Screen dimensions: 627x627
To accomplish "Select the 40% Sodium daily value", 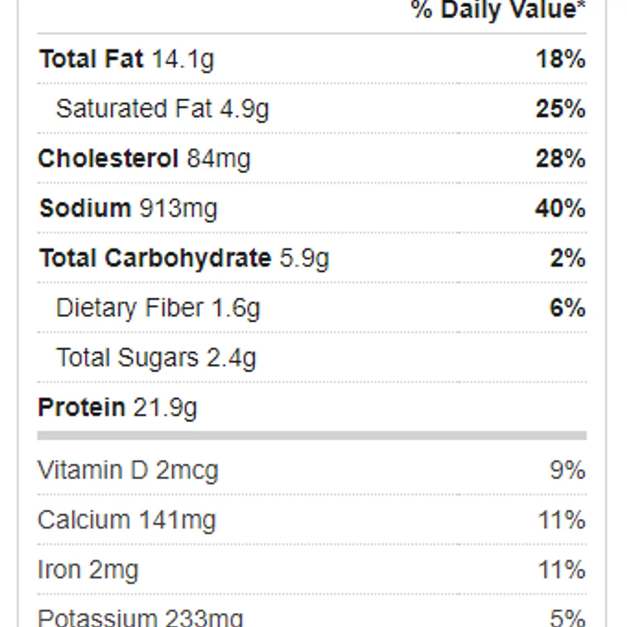I will [560, 208].
